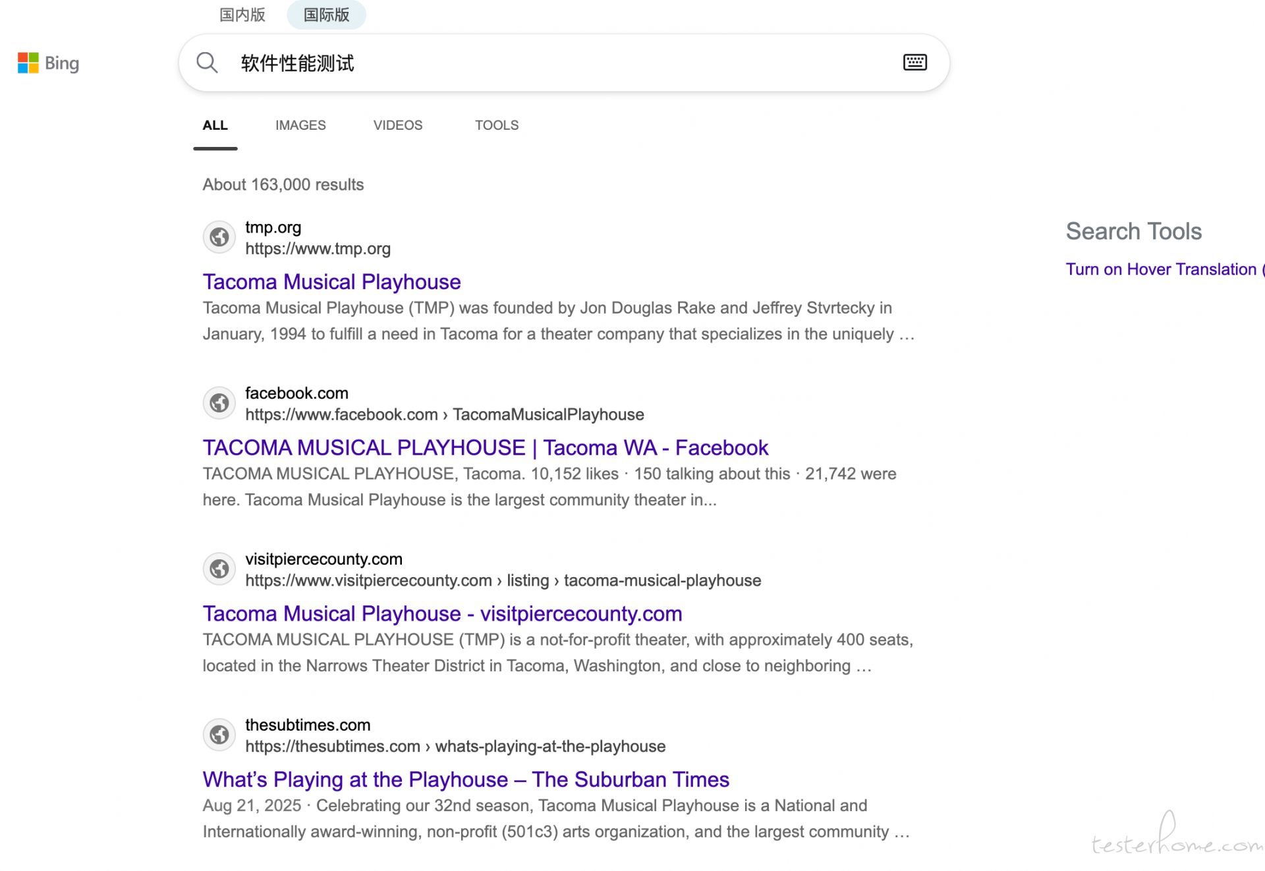Select the 国际版 search mode
The image size is (1265, 871).
[326, 14]
